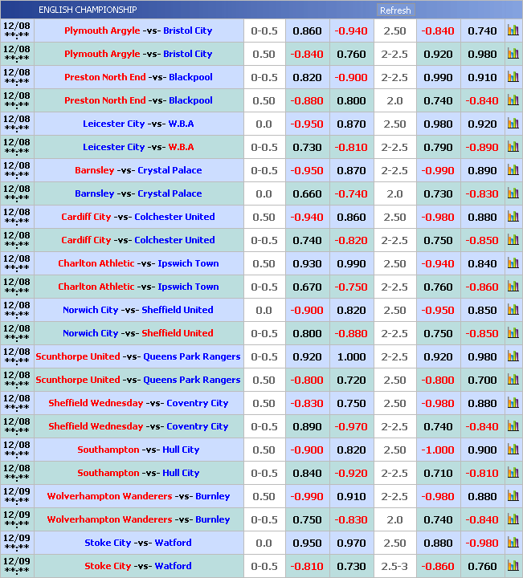Viewport: 523px width, 578px height.
Task: Open chart icon for Plymouth Argyle 0-0.5 handicap row
Action: [x=513, y=31]
